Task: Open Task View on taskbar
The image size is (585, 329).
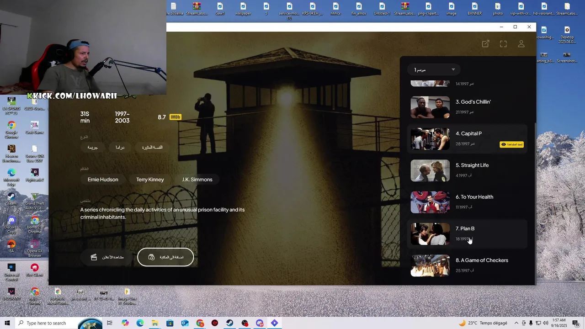Action: (110, 323)
